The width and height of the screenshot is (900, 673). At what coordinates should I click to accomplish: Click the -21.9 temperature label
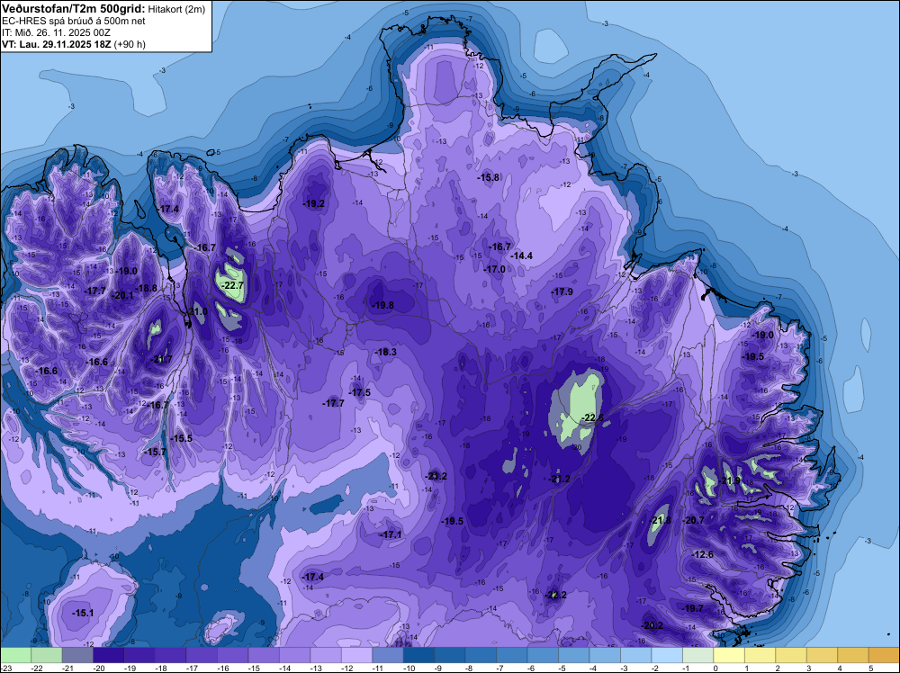click(x=730, y=480)
